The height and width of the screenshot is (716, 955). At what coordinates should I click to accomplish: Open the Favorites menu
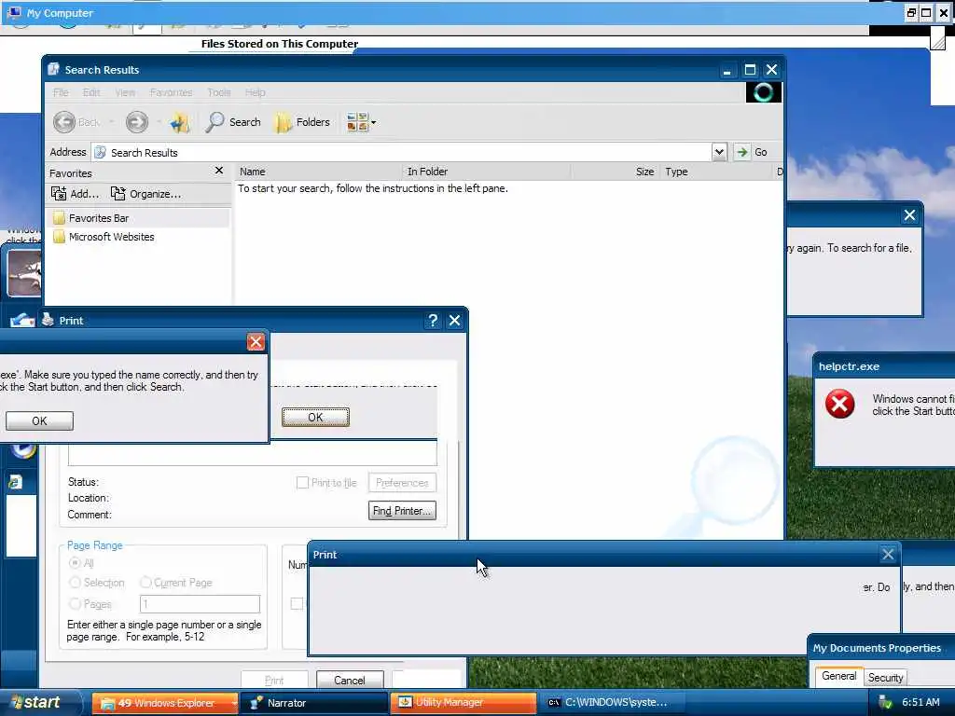172,92
